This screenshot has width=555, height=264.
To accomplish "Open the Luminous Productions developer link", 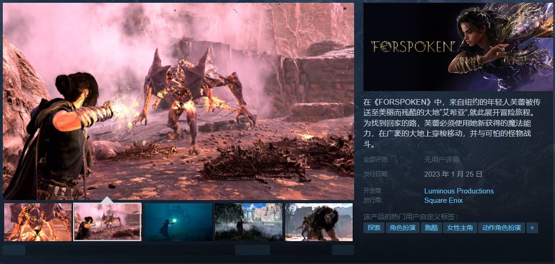I will point(459,191).
